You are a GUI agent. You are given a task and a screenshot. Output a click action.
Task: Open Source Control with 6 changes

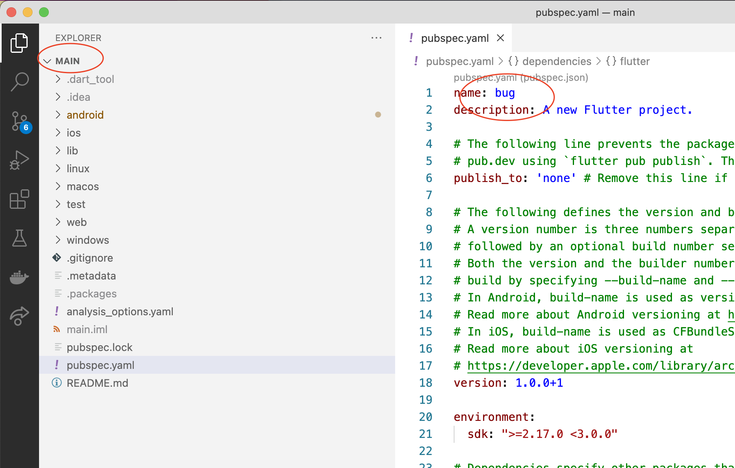20,121
